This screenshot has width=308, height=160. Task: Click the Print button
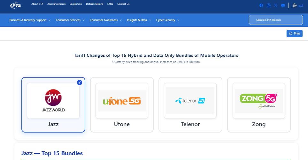click(x=295, y=34)
